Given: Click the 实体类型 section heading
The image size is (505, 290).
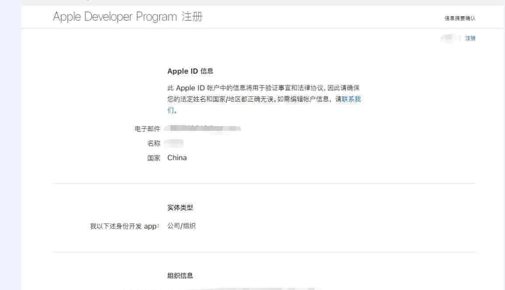Looking at the screenshot, I should 180,208.
